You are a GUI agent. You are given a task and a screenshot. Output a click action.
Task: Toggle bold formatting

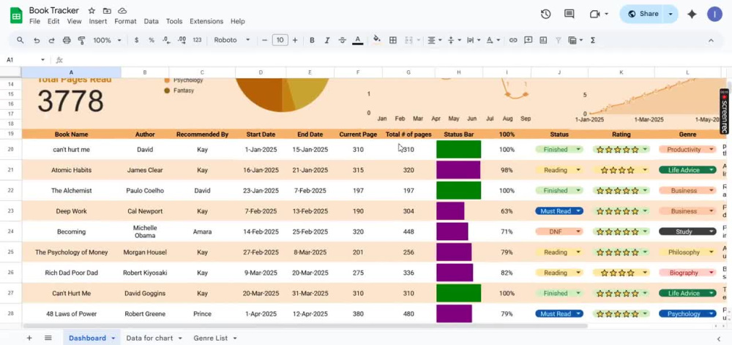point(312,40)
